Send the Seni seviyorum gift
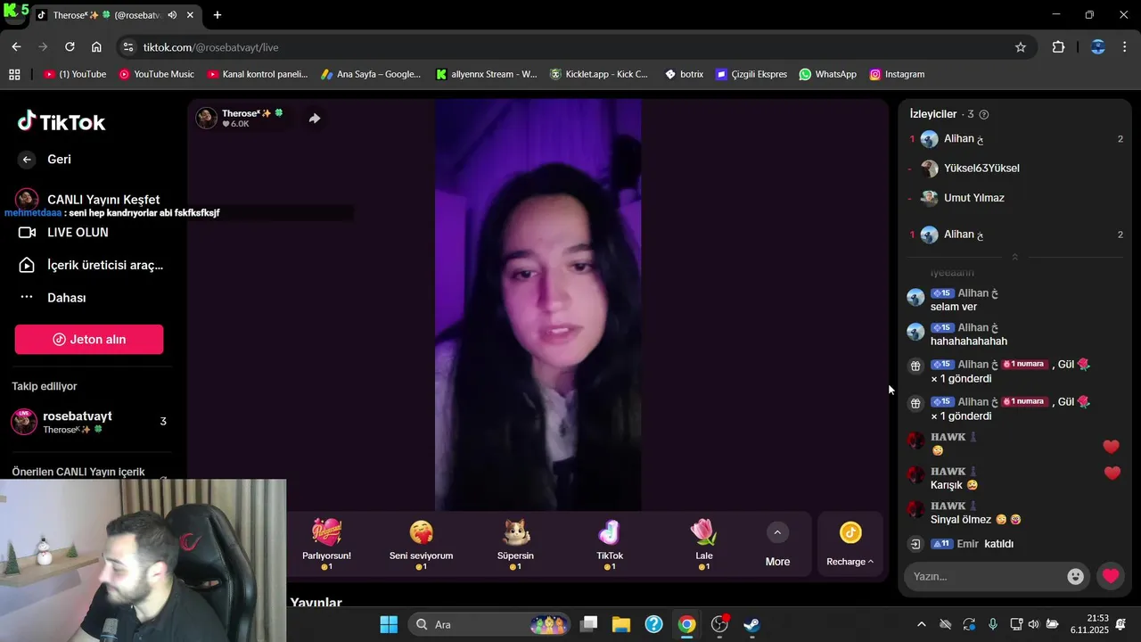This screenshot has width=1141, height=642. point(421,544)
